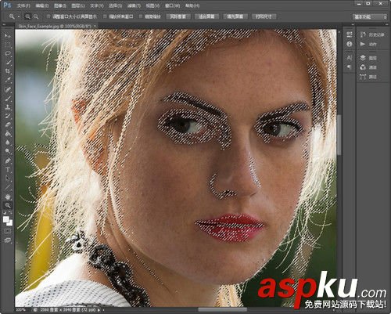This screenshot has width=391, height=314.
Task: Open the 通道 channels panel
Action: [368, 67]
